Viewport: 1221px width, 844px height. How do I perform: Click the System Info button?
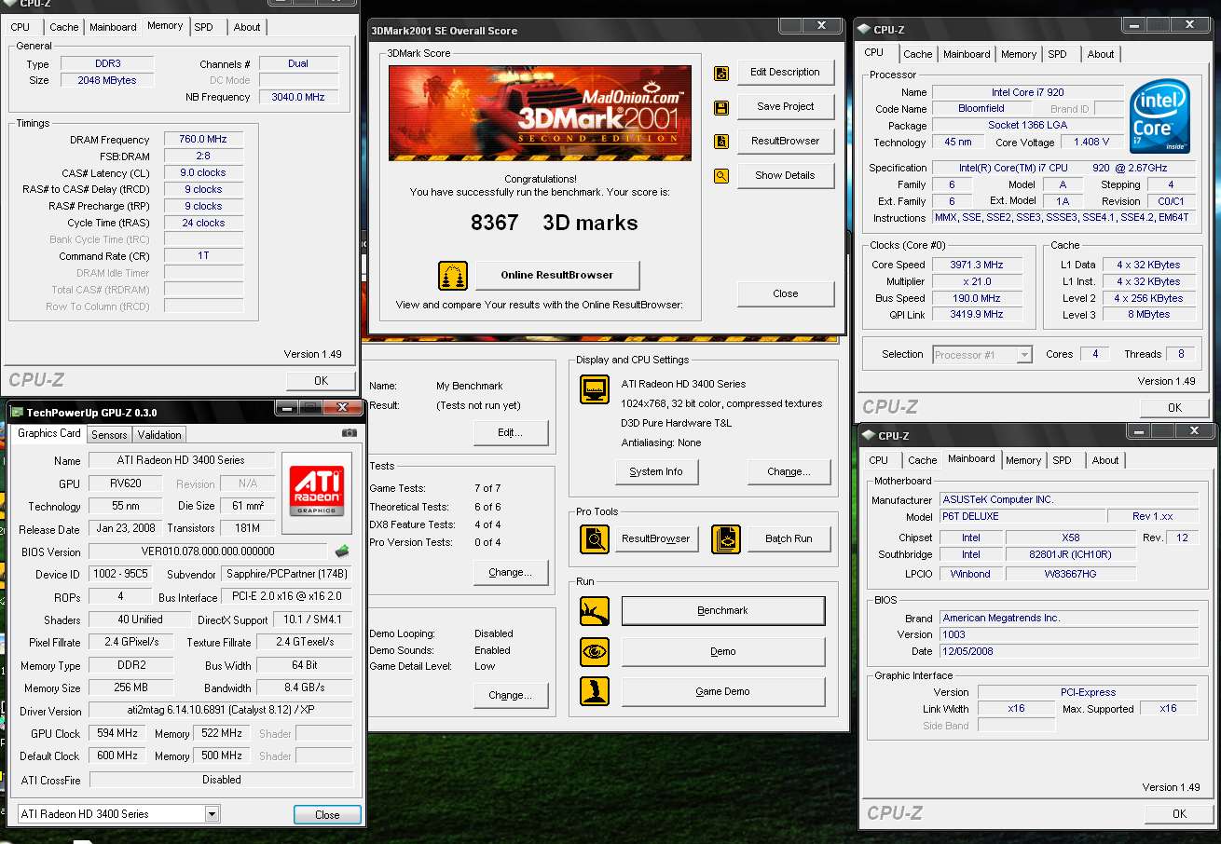(656, 472)
